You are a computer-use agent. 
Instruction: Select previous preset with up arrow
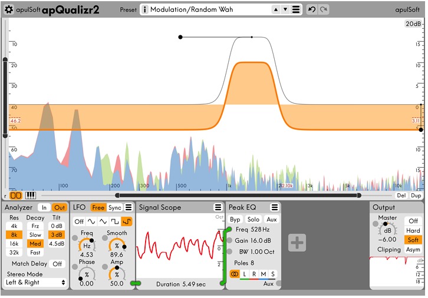pos(276,10)
